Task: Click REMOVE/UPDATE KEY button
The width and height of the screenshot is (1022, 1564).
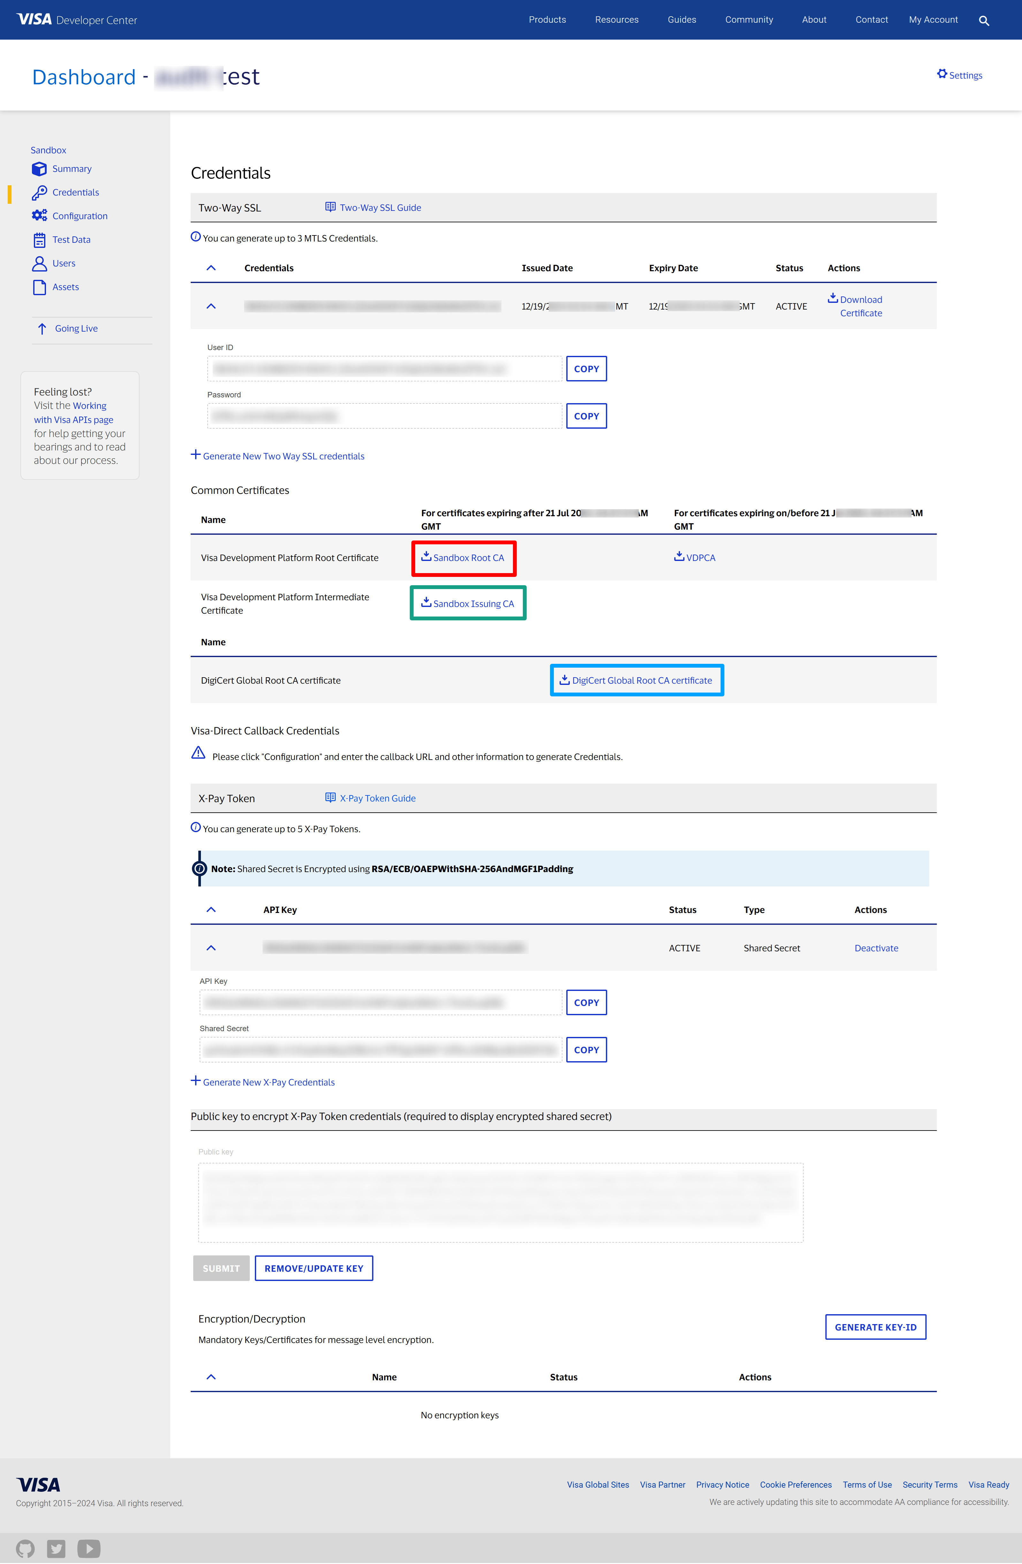Action: tap(314, 1269)
